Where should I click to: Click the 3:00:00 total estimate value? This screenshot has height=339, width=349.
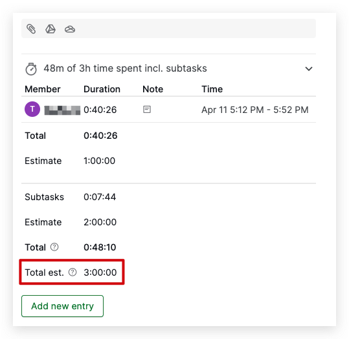click(x=100, y=272)
